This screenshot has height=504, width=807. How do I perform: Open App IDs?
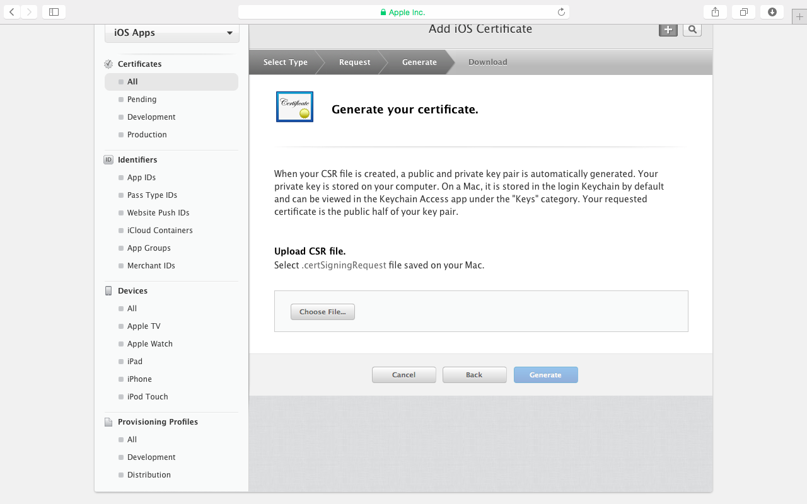141,178
